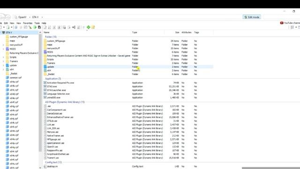Sort by the Attributes column header

187,32
